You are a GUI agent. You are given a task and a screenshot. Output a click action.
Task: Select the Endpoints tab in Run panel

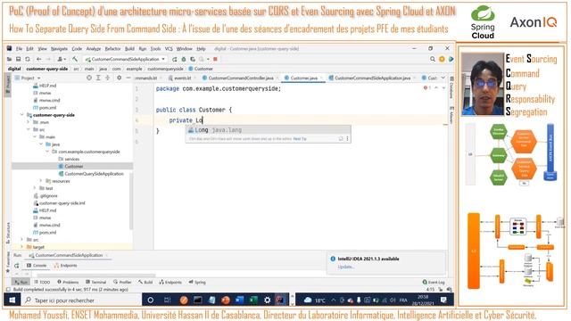click(65, 266)
